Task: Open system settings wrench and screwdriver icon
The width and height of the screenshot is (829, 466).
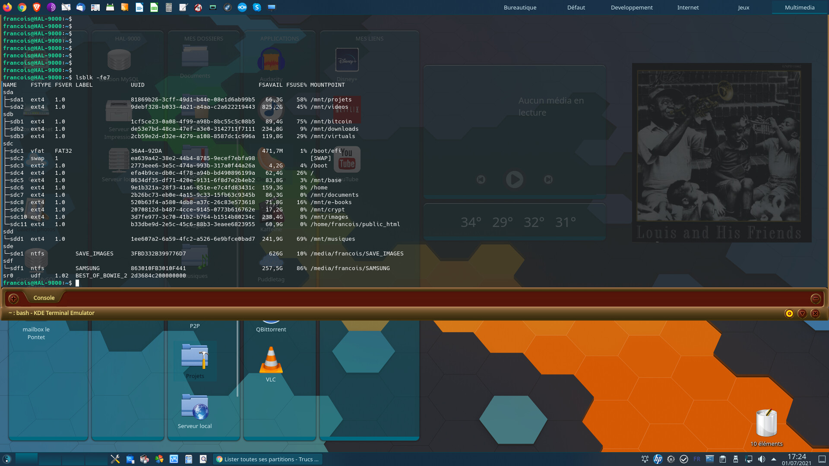Action: click(115, 459)
